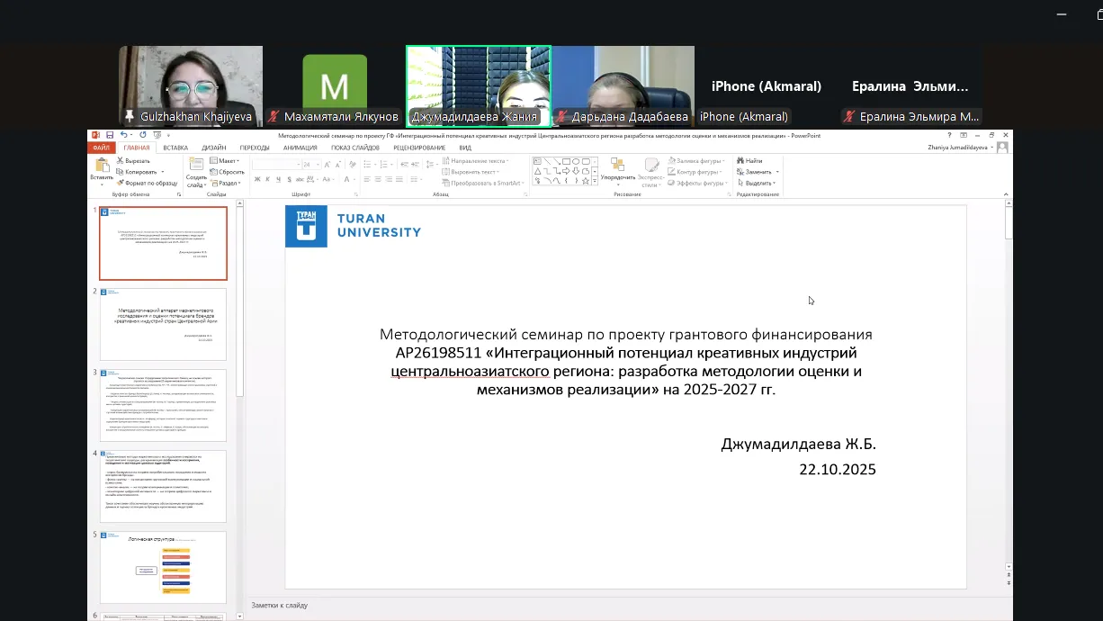This screenshot has height=621, width=1103.
Task: Expand the Раздел section dropdown
Action: click(x=227, y=183)
